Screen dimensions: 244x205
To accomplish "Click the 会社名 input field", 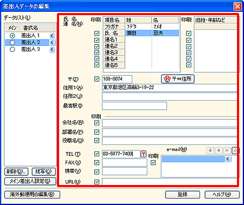I will pos(170,123).
